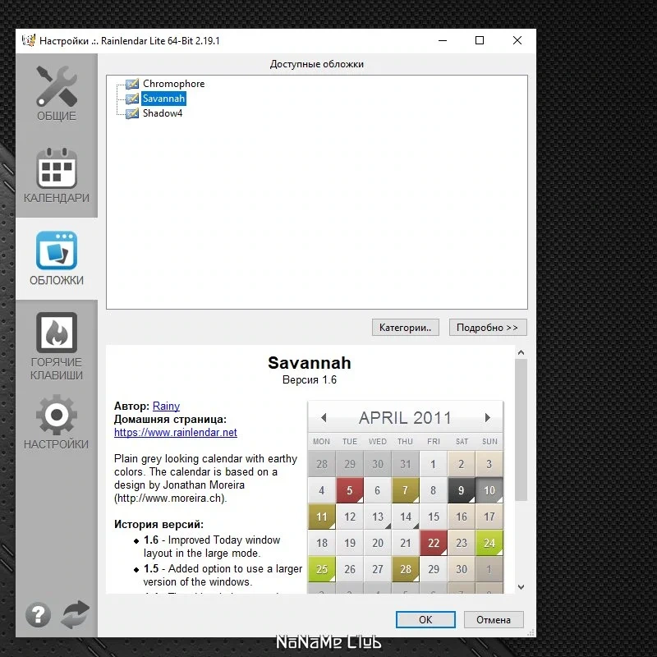Click scroll down arrow of description panel
This screenshot has width=657, height=657.
pos(521,587)
